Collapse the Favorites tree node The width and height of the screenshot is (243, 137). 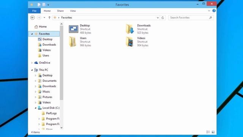tap(32, 34)
